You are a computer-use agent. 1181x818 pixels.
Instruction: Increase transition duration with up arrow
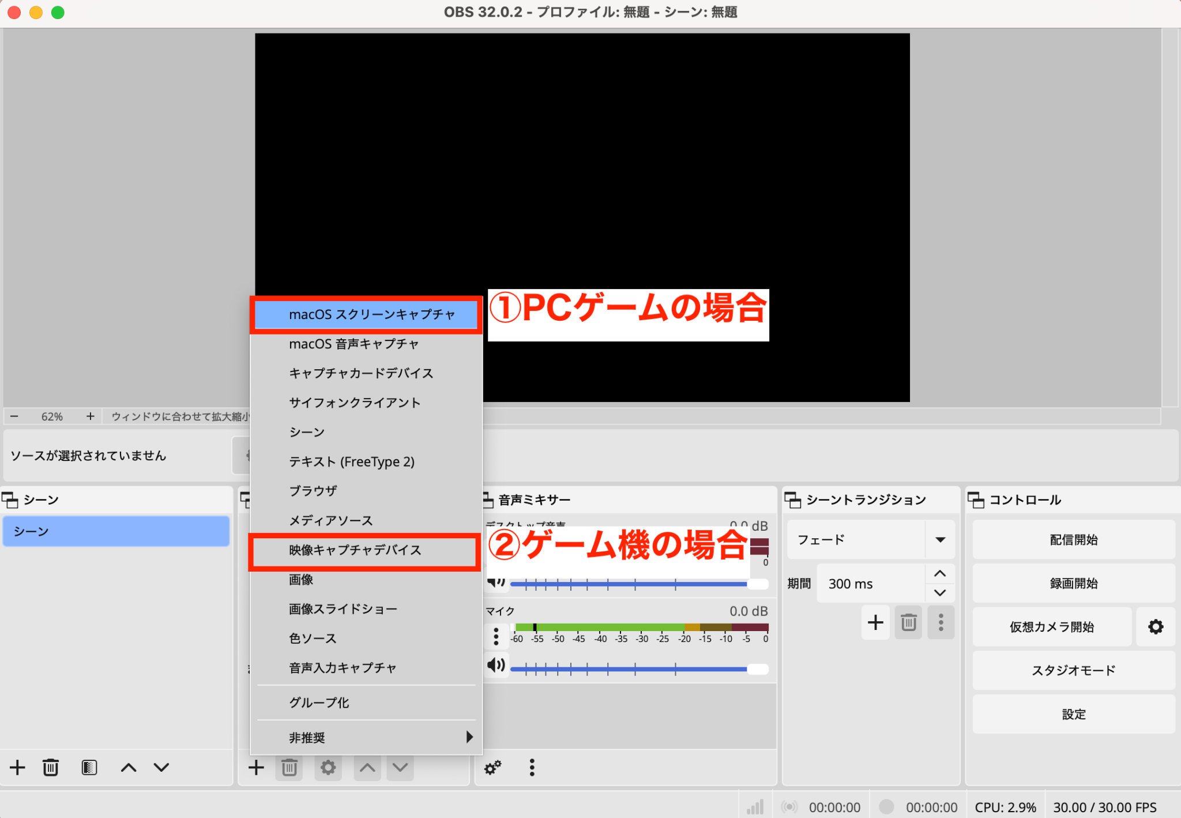pos(940,574)
